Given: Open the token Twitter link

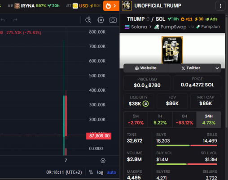Looking at the screenshot, I should pos(191,68).
